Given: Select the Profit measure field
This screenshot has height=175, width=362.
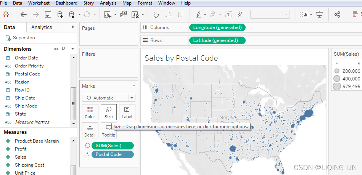Looking at the screenshot, I should pyautogui.click(x=21, y=149).
